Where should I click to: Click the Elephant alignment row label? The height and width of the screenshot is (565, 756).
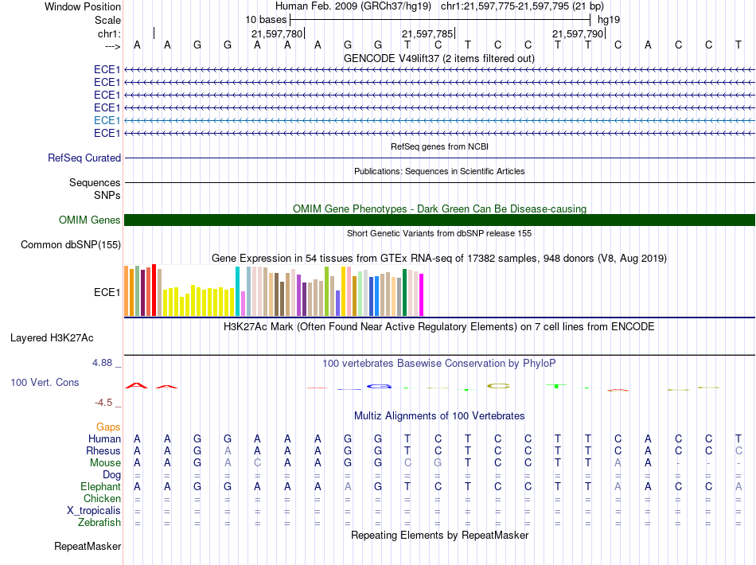click(x=100, y=487)
